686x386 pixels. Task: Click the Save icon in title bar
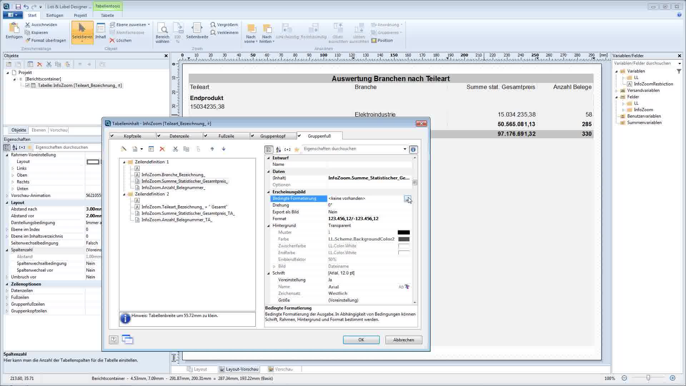point(18,6)
